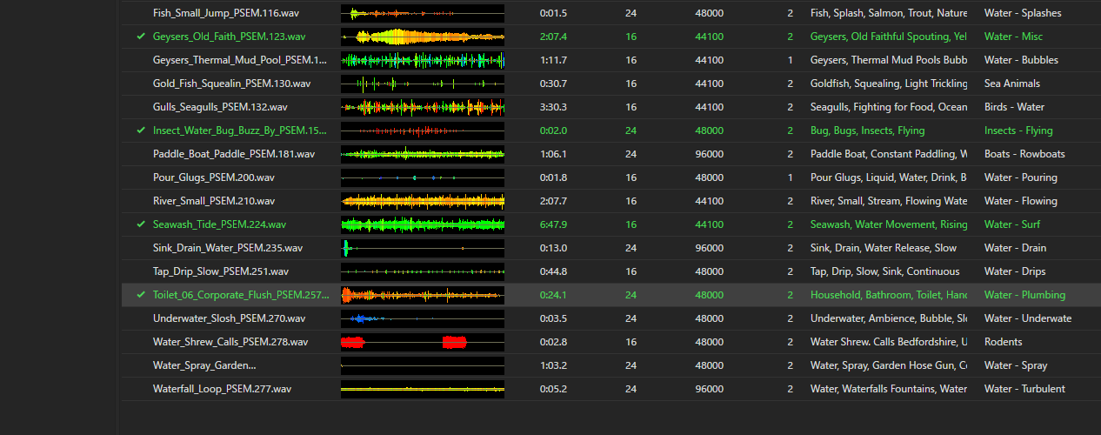Click the Water_Shrew_Calls red waveform

pyautogui.click(x=423, y=342)
